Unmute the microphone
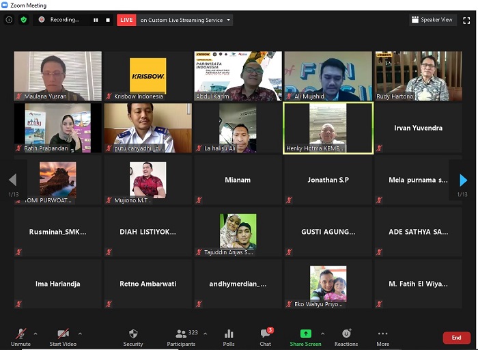The image size is (478, 350). coord(20,336)
